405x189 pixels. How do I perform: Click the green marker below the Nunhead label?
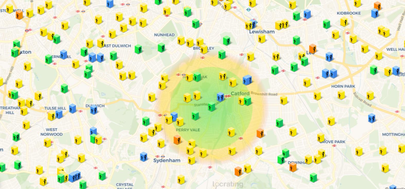161,48
